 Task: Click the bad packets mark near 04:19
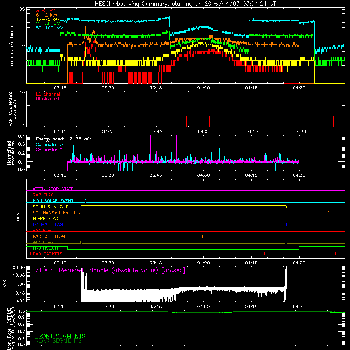tap(264, 254)
